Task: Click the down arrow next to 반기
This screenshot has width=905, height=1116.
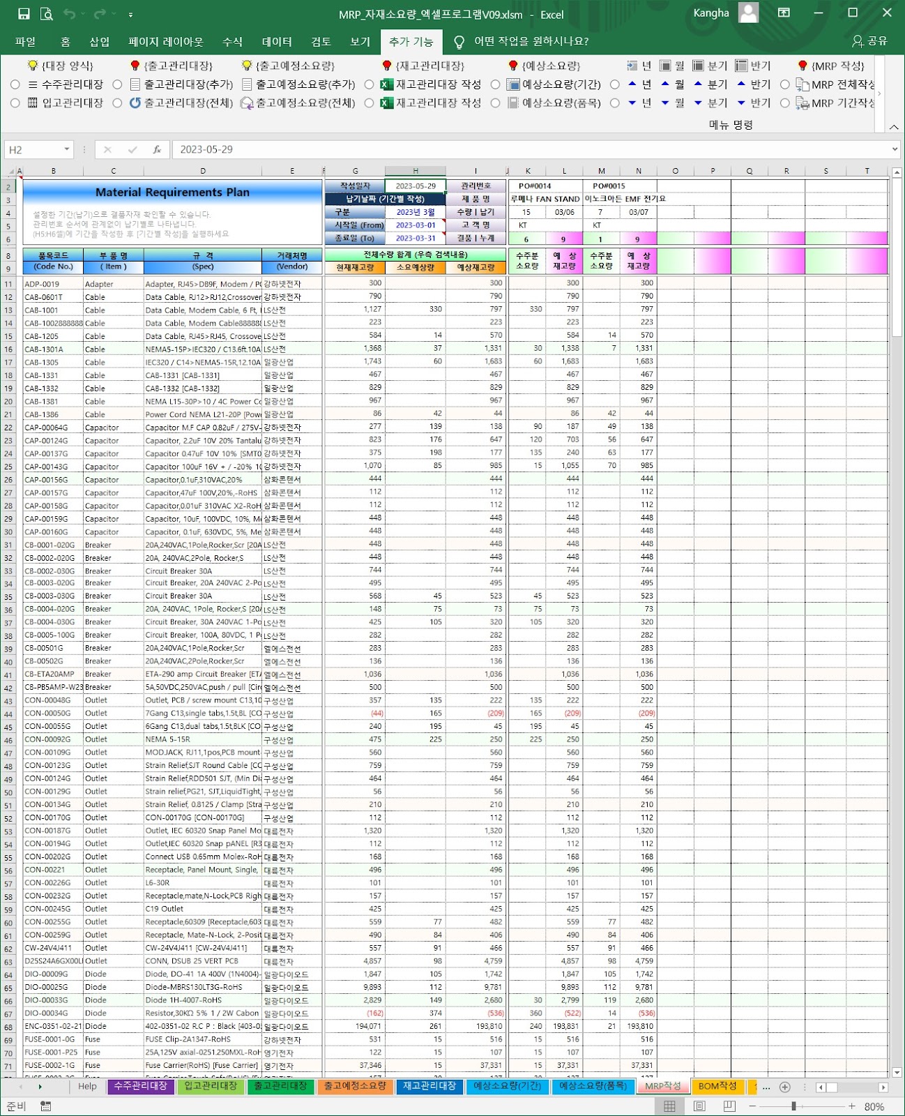Action: click(x=741, y=103)
